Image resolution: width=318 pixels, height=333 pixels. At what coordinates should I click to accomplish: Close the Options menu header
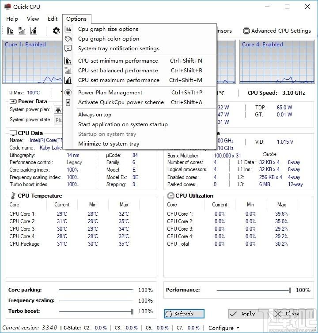click(76, 19)
